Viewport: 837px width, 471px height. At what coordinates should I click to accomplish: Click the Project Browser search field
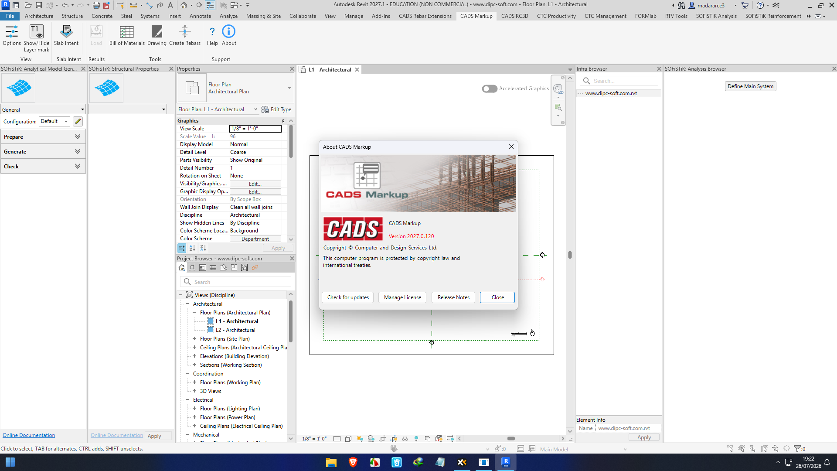click(x=236, y=282)
